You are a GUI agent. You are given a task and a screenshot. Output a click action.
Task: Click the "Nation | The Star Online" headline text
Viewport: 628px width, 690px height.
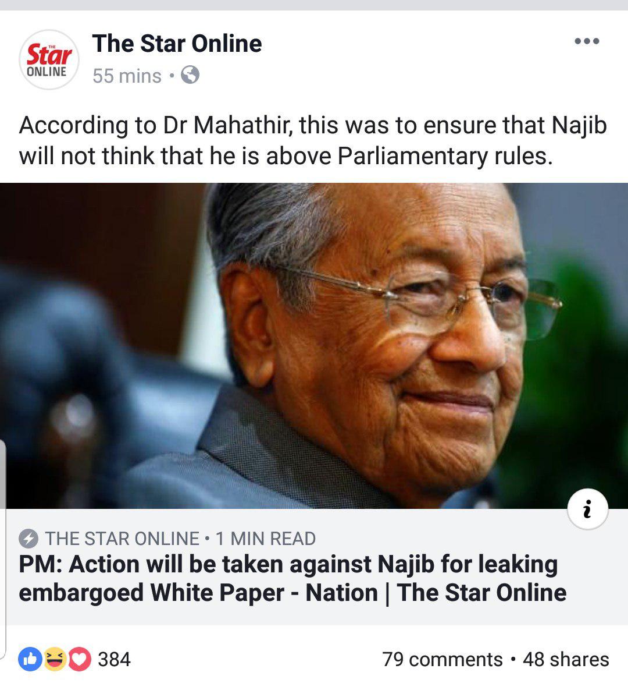click(436, 593)
